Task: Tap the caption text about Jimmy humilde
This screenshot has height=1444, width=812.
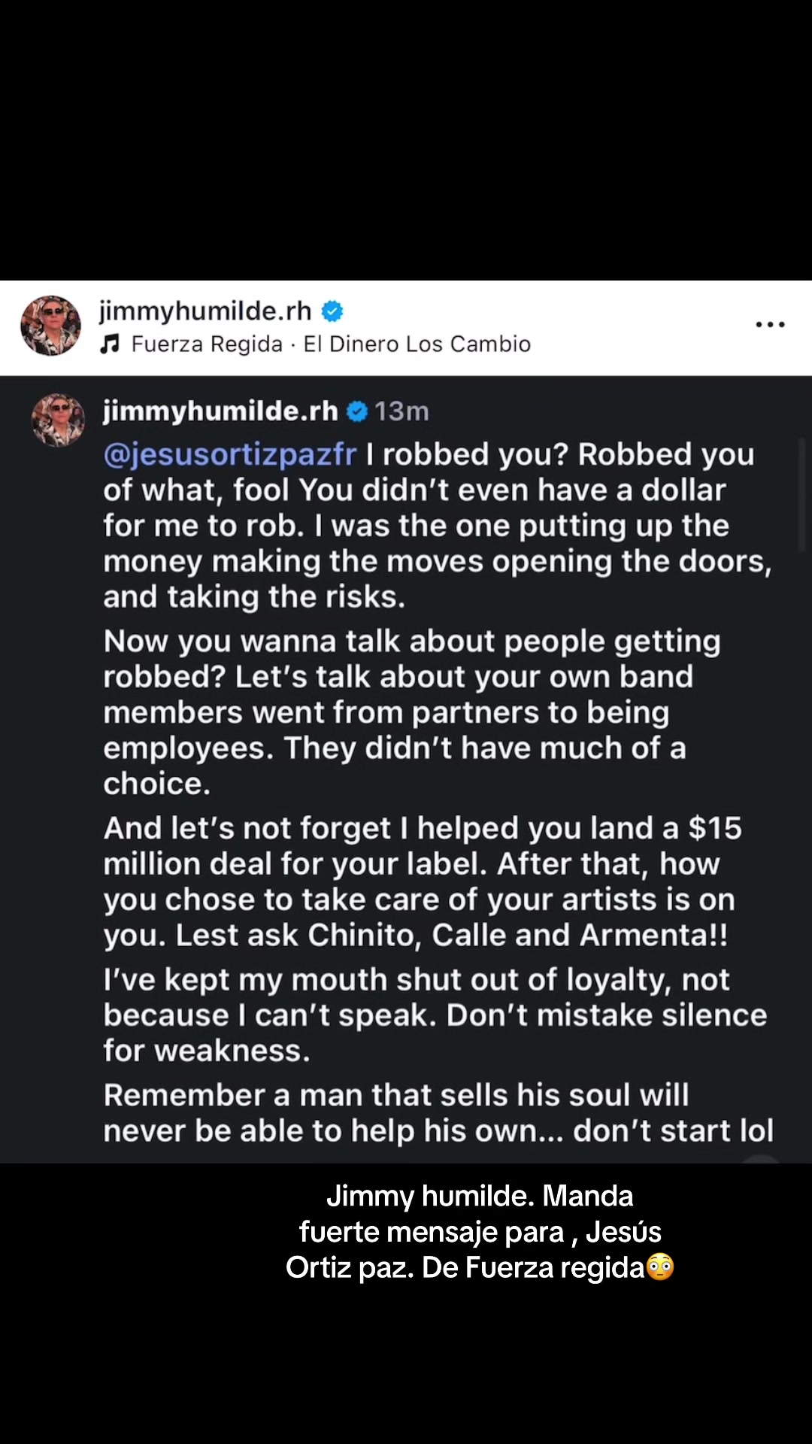Action: (480, 1231)
